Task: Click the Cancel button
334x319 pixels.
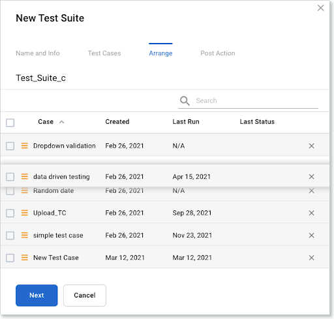Action: 85,296
